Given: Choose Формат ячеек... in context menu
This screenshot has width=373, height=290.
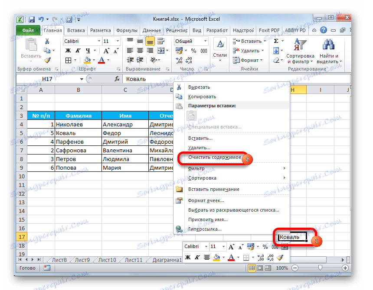Looking at the screenshot, I should tap(206, 200).
